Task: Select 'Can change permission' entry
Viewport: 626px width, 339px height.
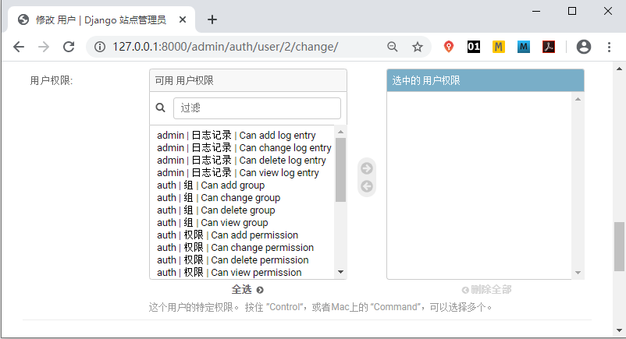Action: coord(242,247)
